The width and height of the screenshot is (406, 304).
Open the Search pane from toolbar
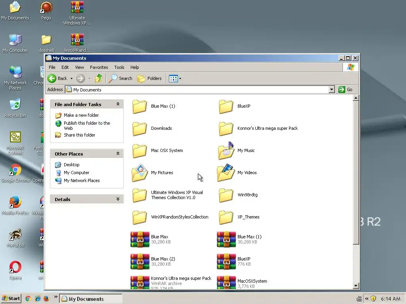[x=121, y=78]
